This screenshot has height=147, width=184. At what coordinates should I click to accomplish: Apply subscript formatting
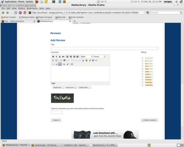64,64
